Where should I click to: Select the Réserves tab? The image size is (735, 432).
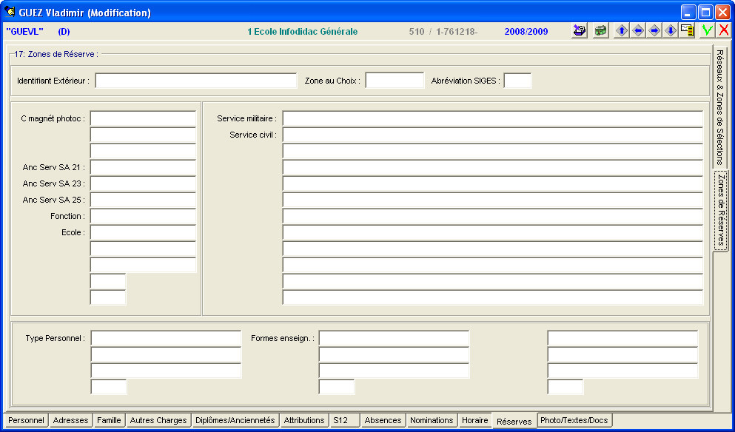(514, 421)
